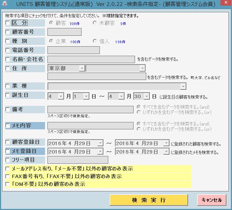Tick the 「DM不要」以外 checkbox
The width and height of the screenshot is (232, 210).
click(7, 184)
